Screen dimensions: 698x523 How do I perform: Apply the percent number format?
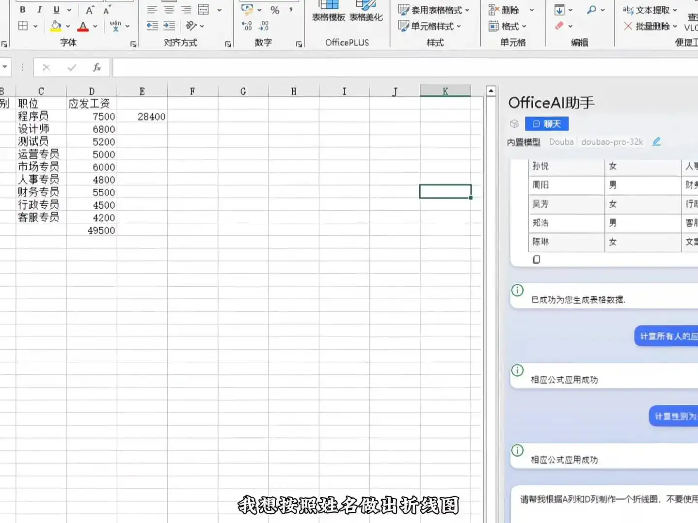point(274,9)
